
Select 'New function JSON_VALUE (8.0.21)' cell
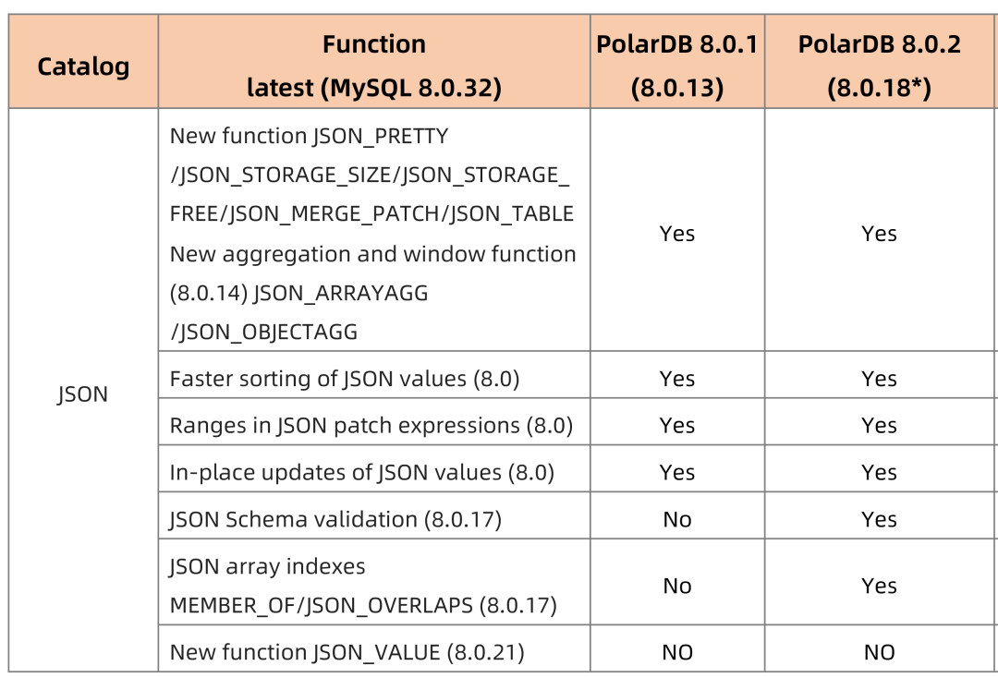(x=347, y=652)
